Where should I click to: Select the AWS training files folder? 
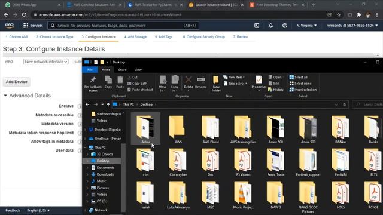[x=243, y=129]
